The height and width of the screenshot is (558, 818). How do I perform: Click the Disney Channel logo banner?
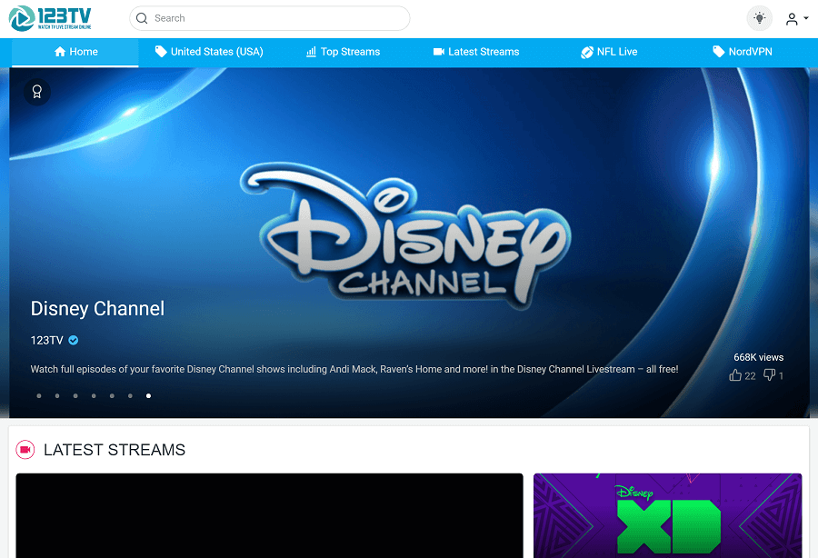[x=406, y=235]
